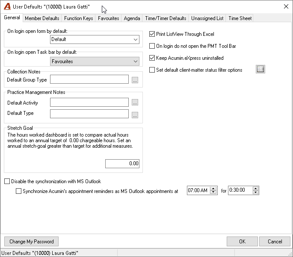
Task: Toggle Keep Acumin.eXpress uninstalled checkbox
Action: [x=152, y=58]
